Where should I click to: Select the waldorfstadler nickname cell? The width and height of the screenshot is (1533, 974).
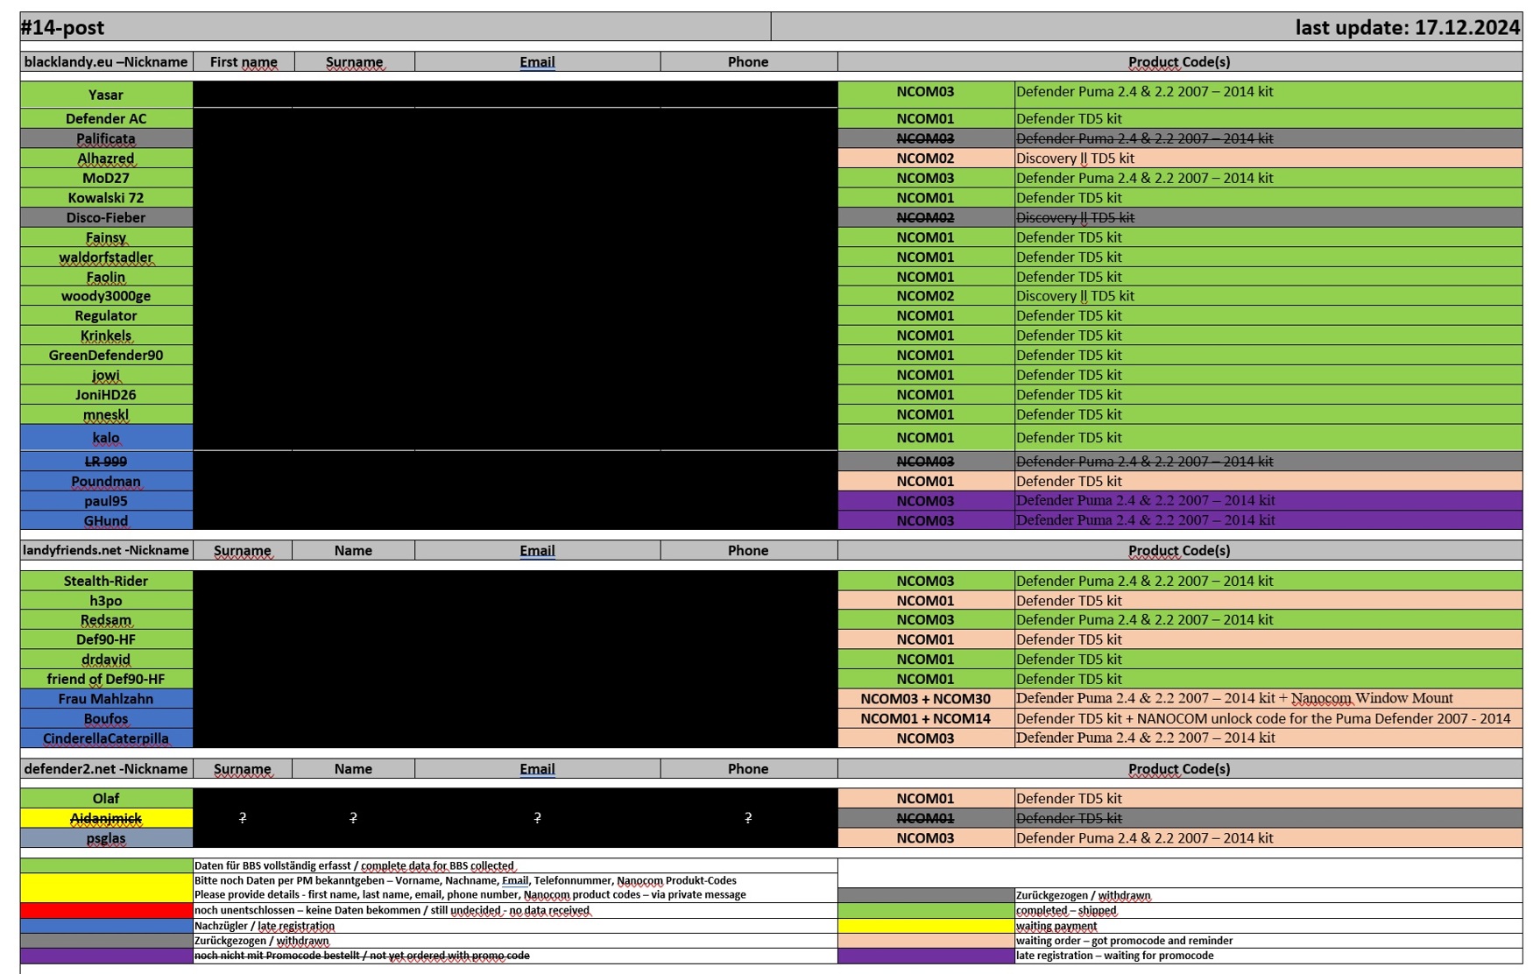tap(106, 257)
